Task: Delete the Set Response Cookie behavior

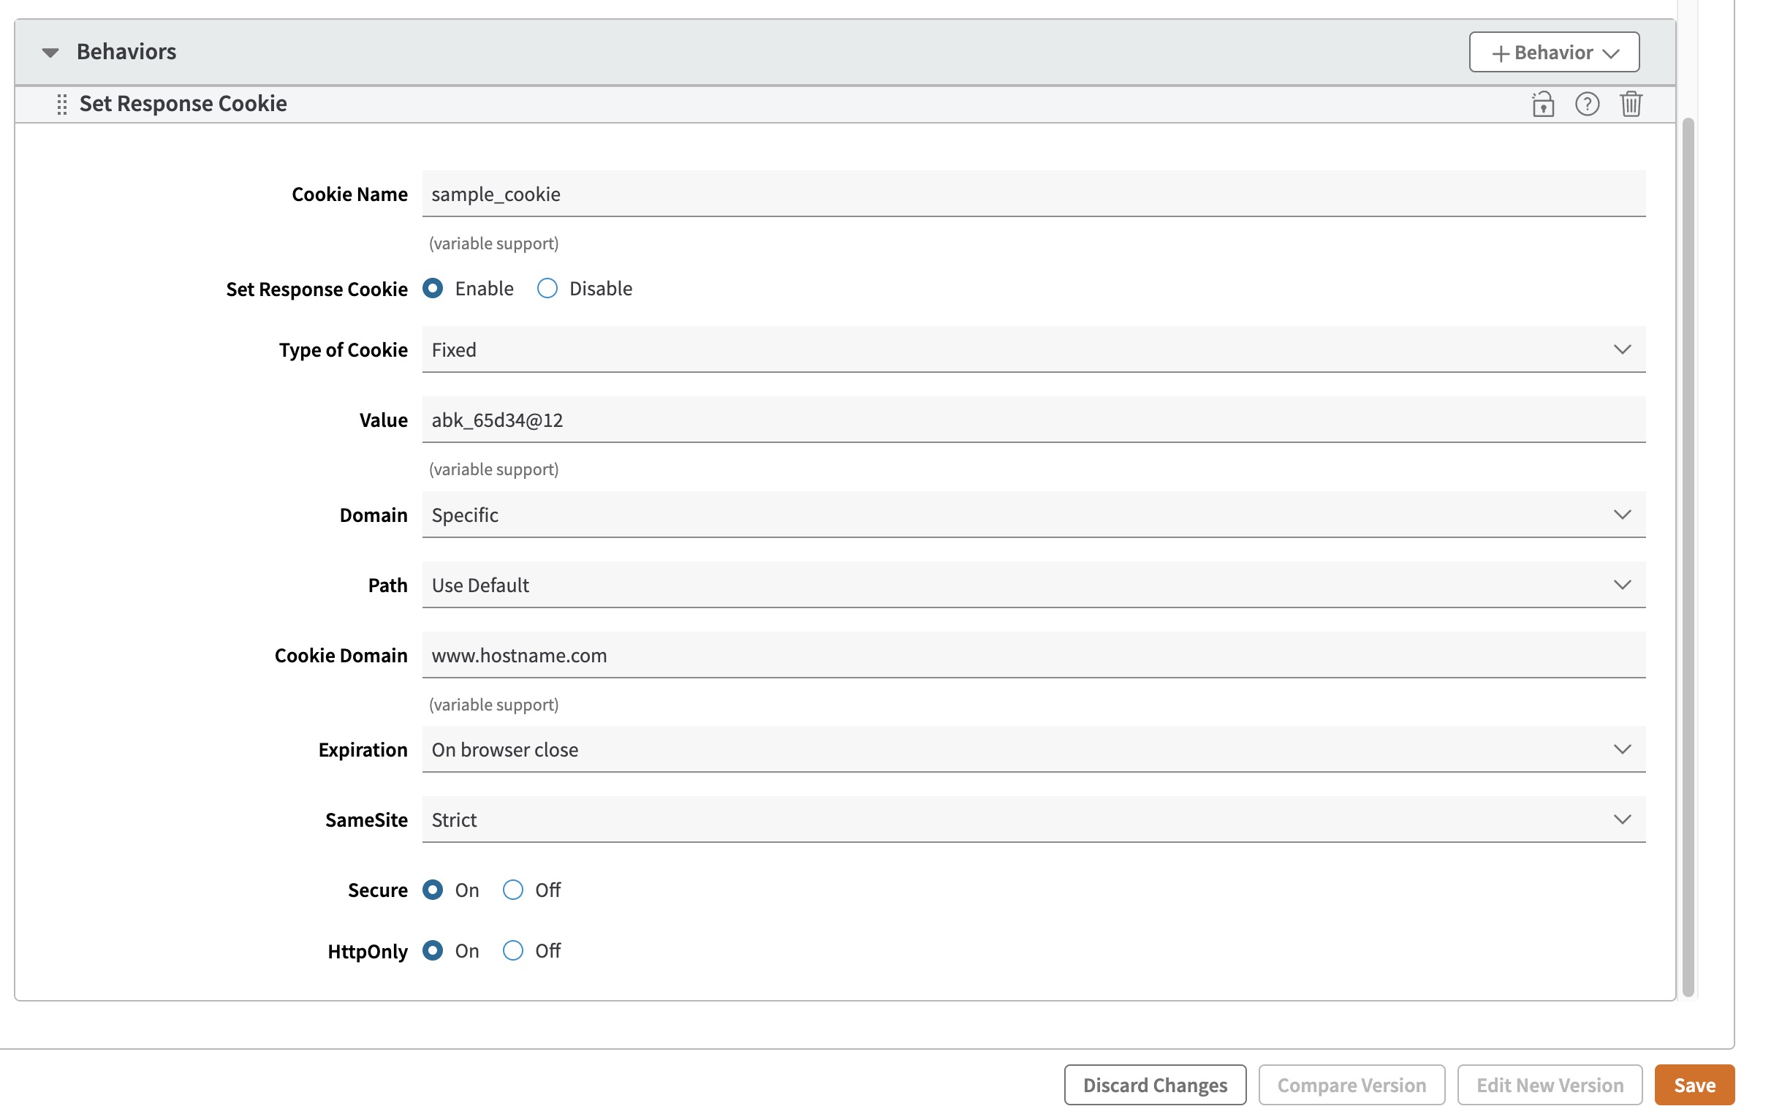Action: tap(1630, 104)
